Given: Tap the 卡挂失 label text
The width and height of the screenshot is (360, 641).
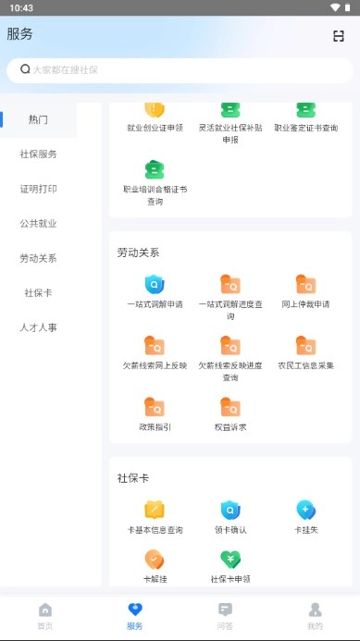Looking at the screenshot, I should [x=306, y=530].
